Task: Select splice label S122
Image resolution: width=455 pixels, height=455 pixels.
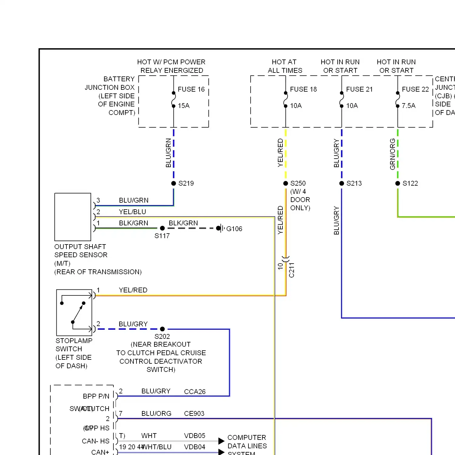Action: [410, 183]
